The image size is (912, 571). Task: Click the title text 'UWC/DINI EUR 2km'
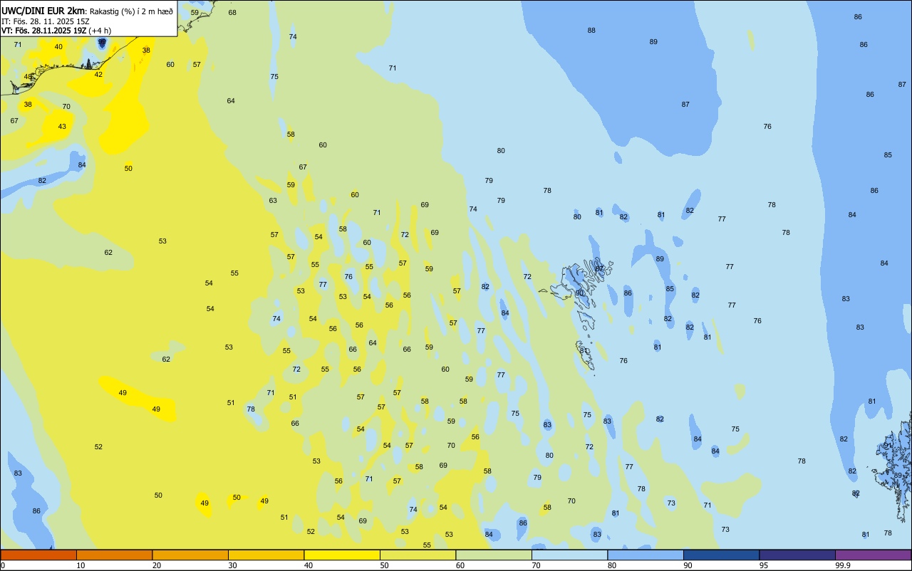[42, 11]
